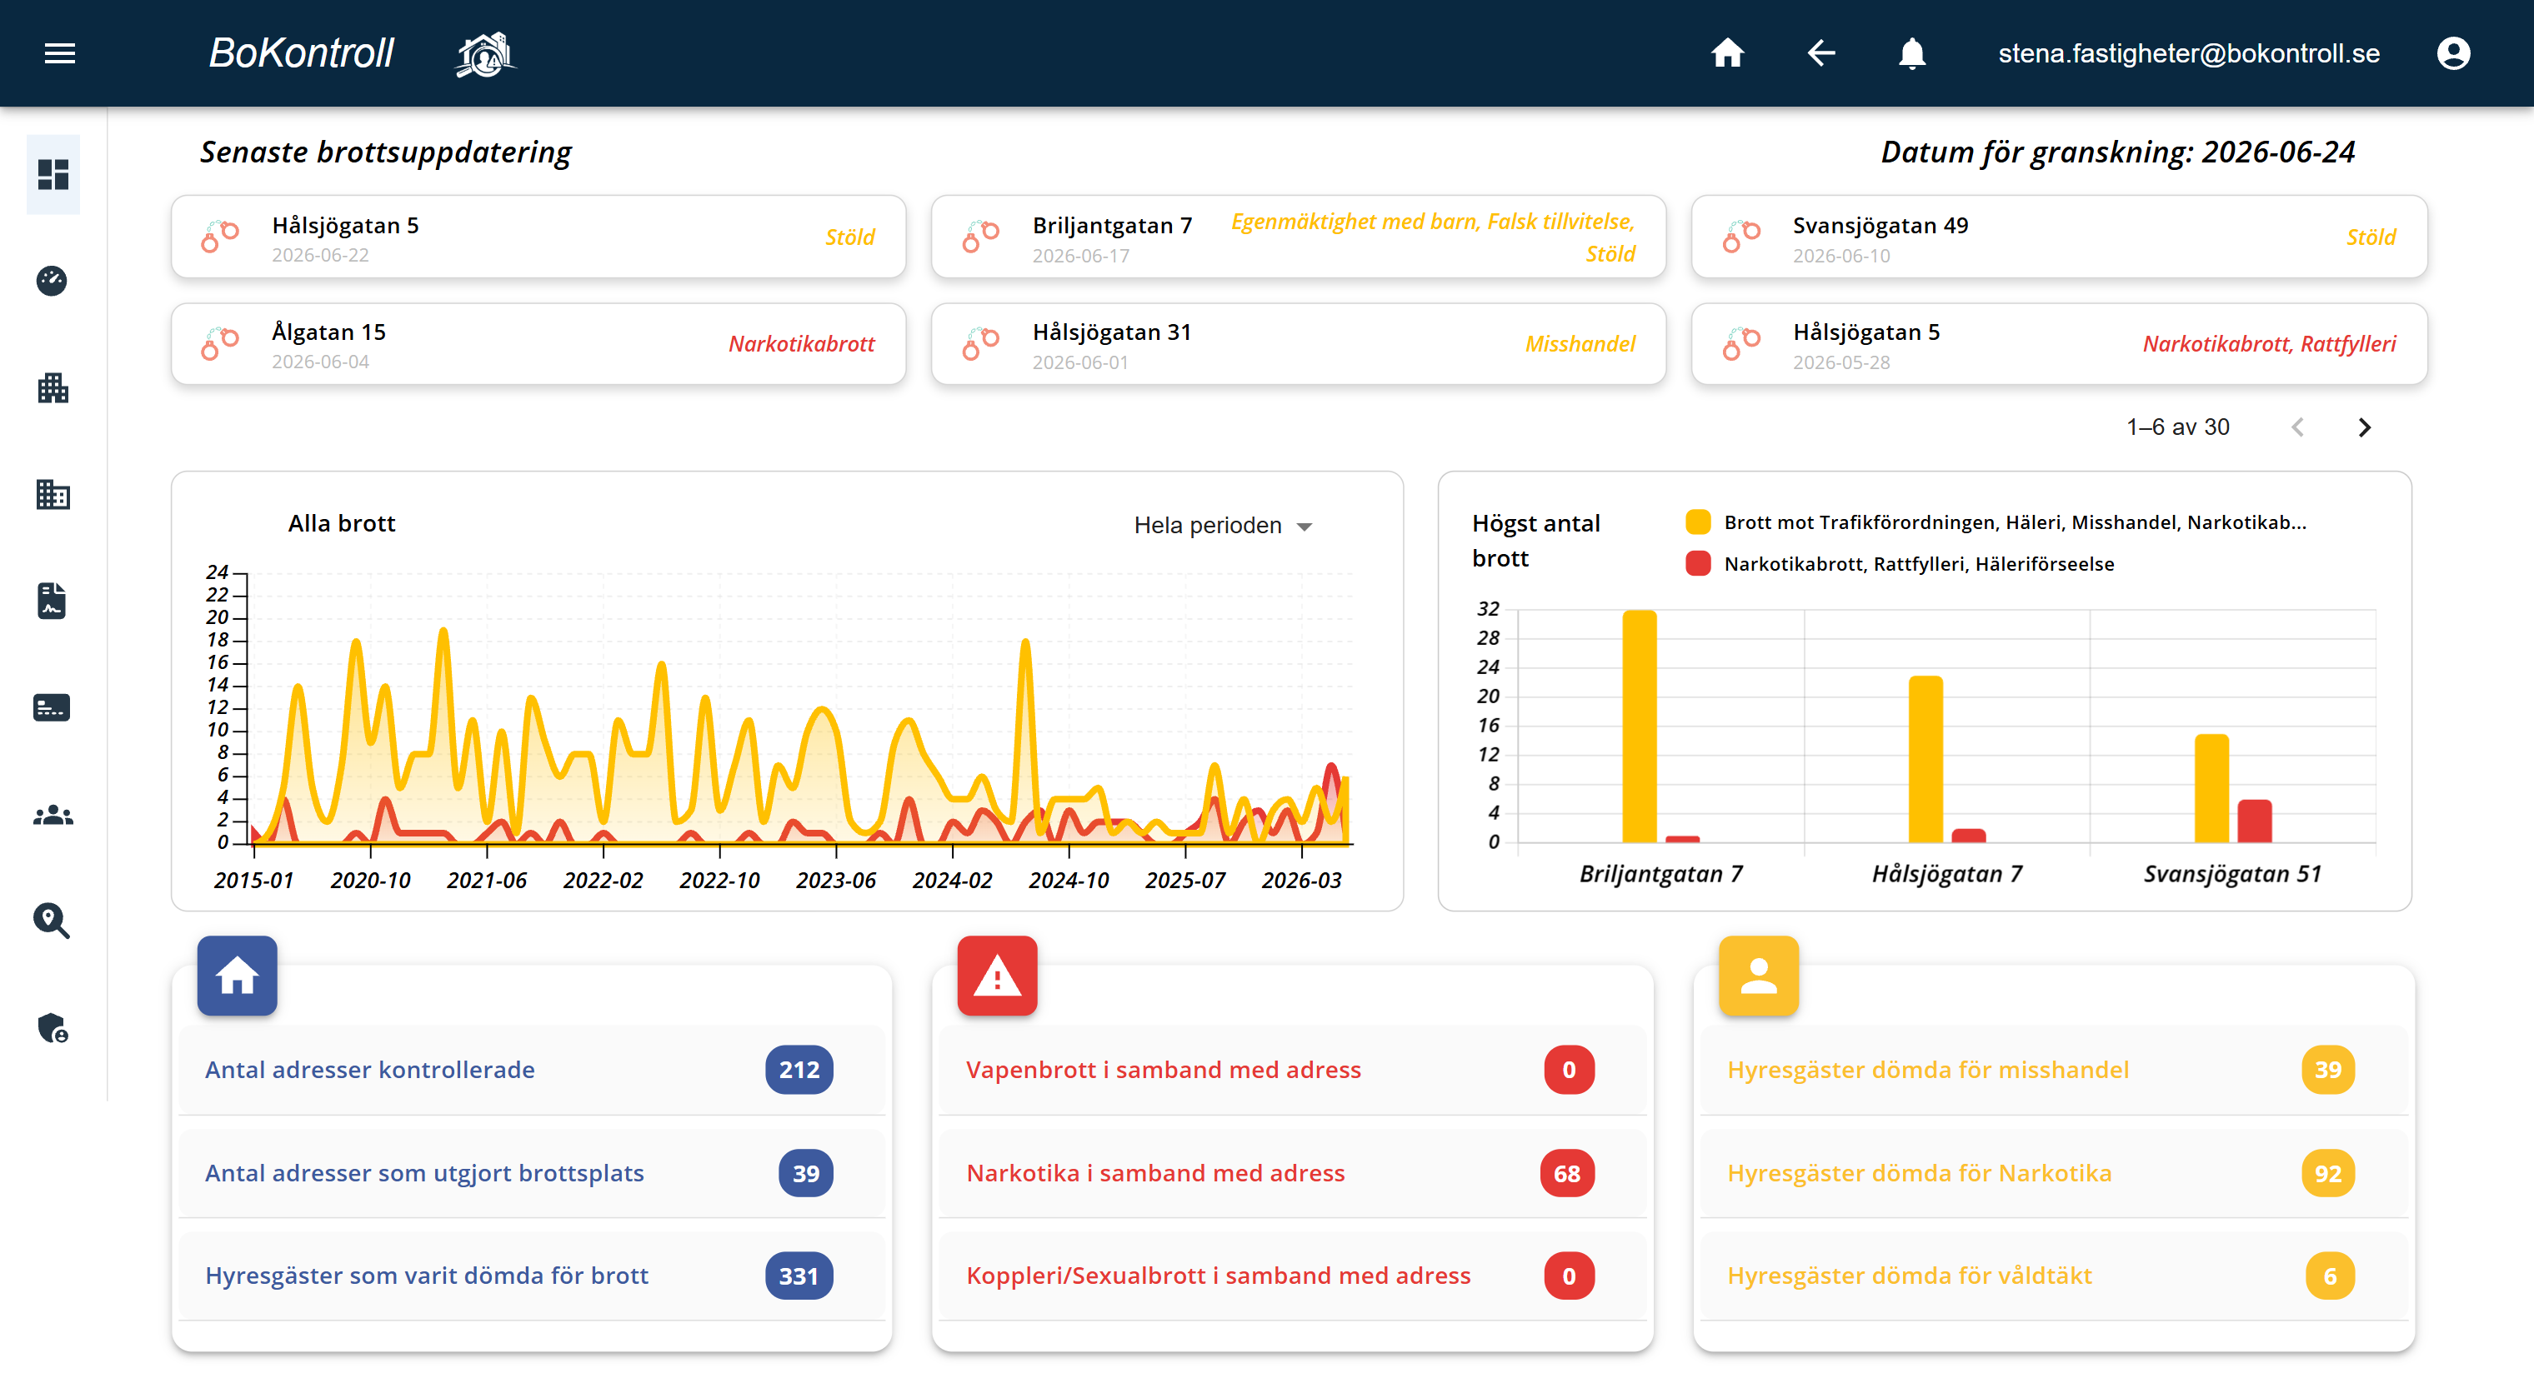The height and width of the screenshot is (1393, 2534).
Task: Click the red 68 count badge
Action: 1567,1173
